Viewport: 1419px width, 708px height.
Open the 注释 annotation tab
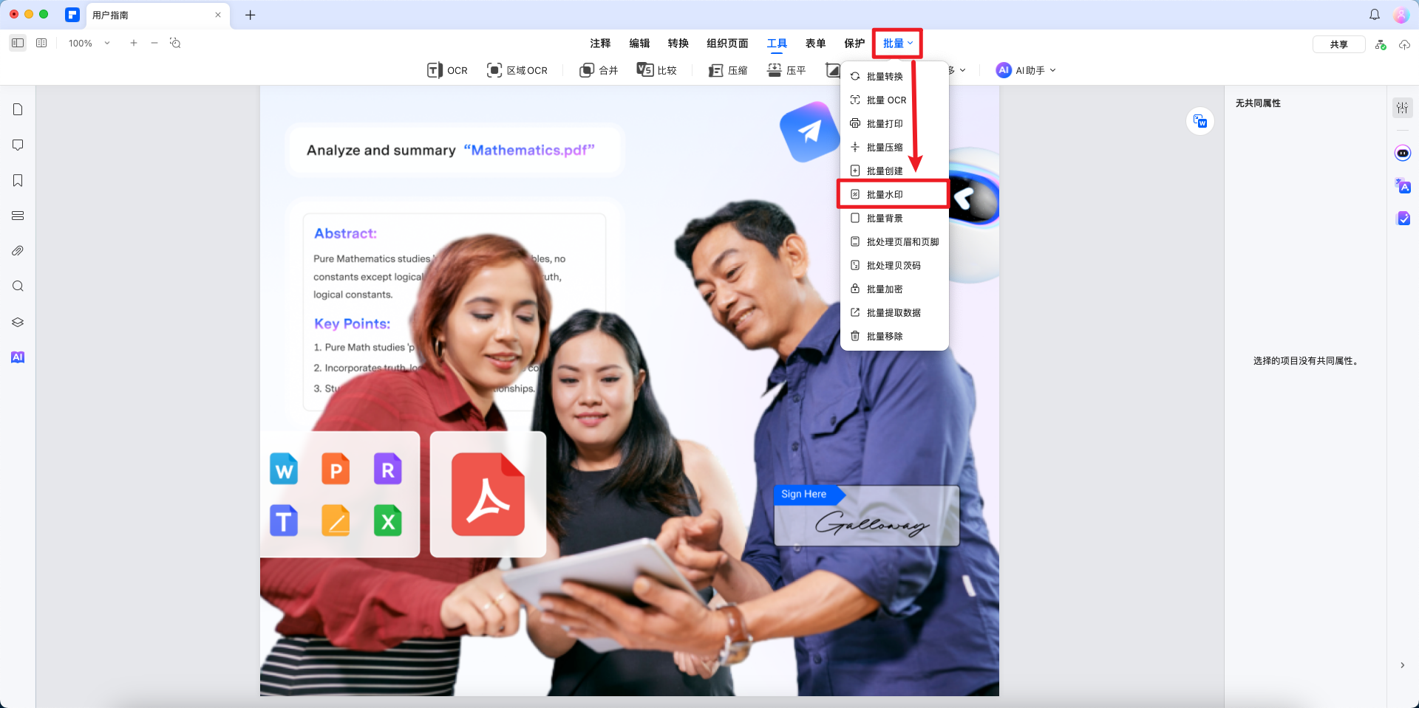tap(600, 43)
